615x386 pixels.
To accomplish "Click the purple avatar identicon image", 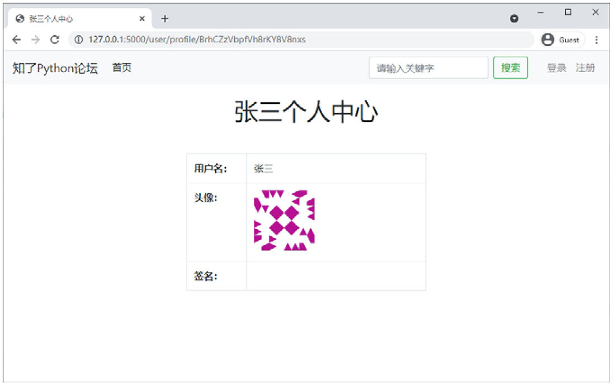I will pyautogui.click(x=284, y=220).
